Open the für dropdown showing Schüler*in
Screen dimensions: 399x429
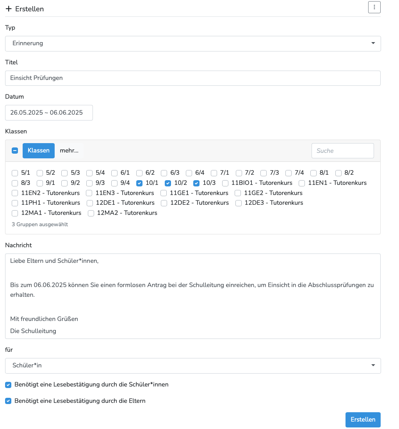pos(193,365)
